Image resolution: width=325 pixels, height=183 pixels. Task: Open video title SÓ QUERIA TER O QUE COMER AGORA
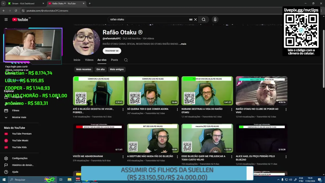click(148, 109)
